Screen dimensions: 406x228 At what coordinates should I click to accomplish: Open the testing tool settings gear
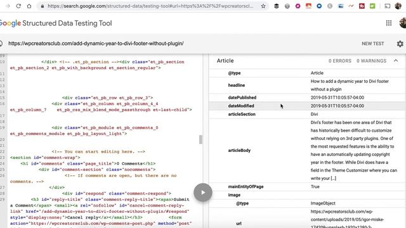400,44
